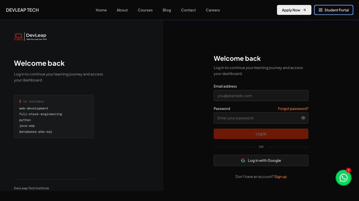Open the Blog nav link
Screen dimensions: 359x201
coord(167,10)
